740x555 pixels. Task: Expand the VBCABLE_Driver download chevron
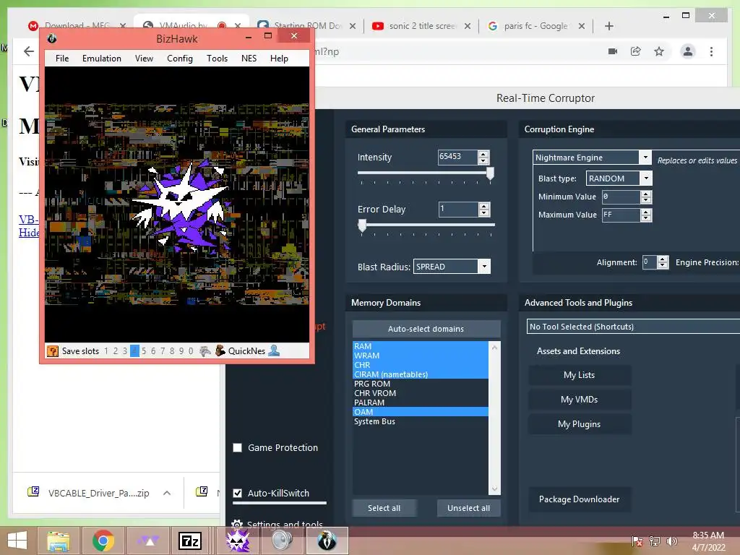[167, 493]
